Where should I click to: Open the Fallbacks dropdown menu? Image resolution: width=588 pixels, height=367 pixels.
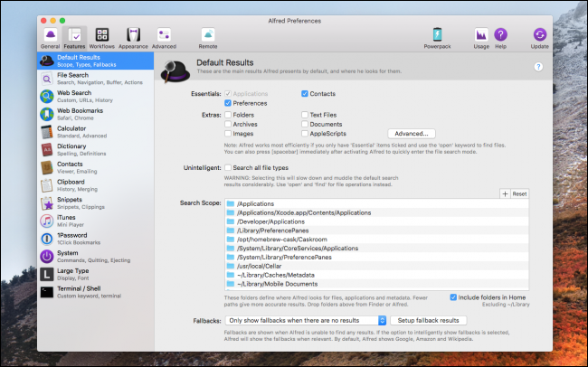point(305,321)
